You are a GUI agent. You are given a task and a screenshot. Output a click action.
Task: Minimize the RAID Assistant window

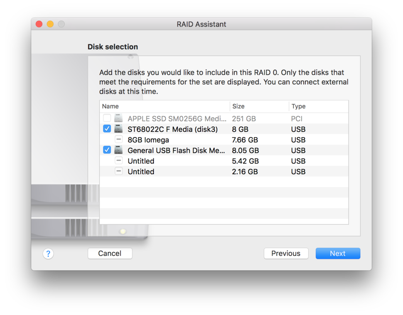coord(50,24)
